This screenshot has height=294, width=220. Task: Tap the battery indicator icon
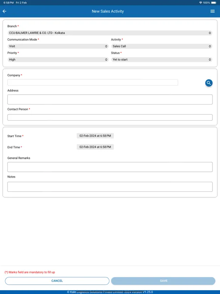214,3
